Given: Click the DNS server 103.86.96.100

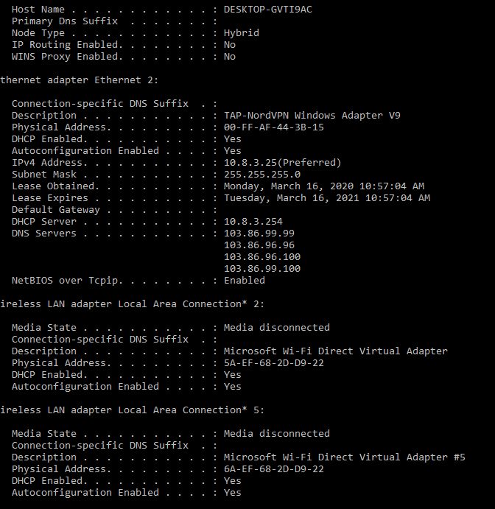Looking at the screenshot, I should click(262, 257).
